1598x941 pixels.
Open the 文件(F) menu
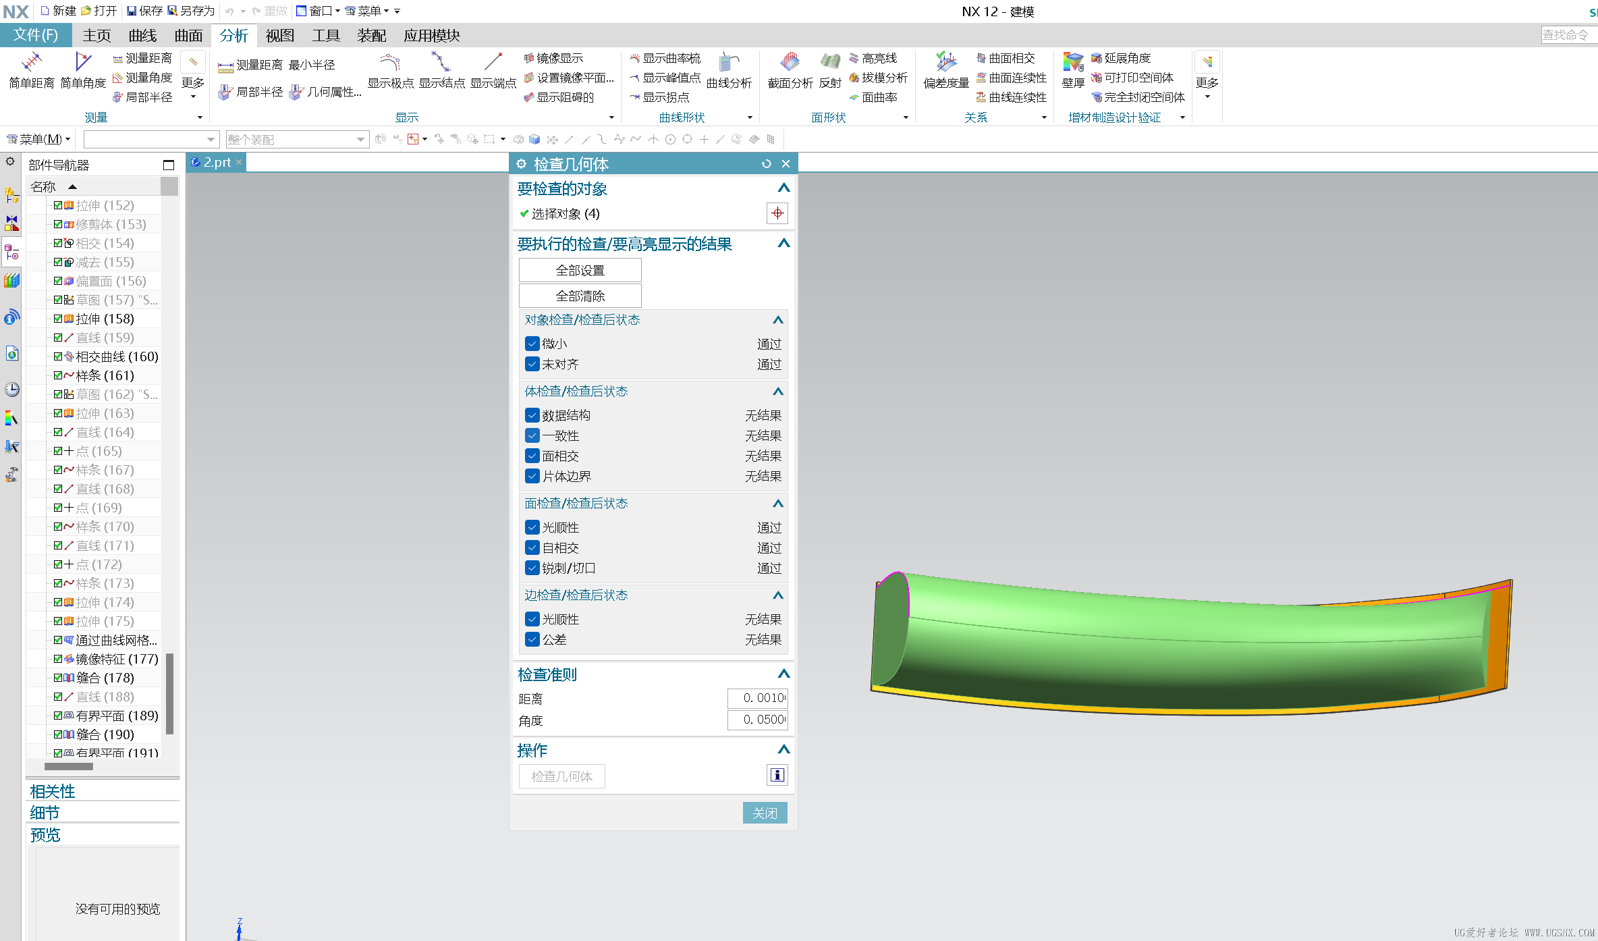point(36,35)
